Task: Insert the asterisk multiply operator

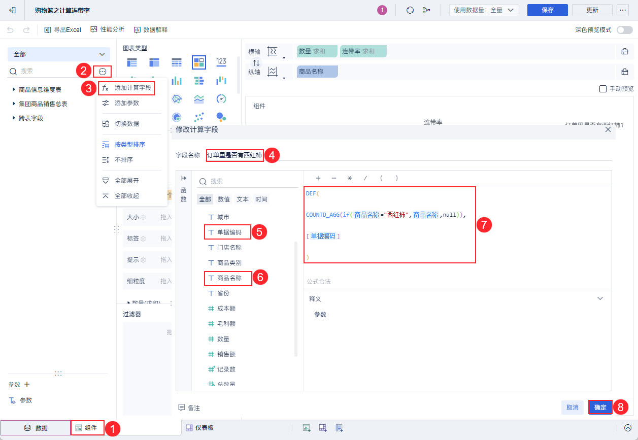Action: (x=349, y=178)
